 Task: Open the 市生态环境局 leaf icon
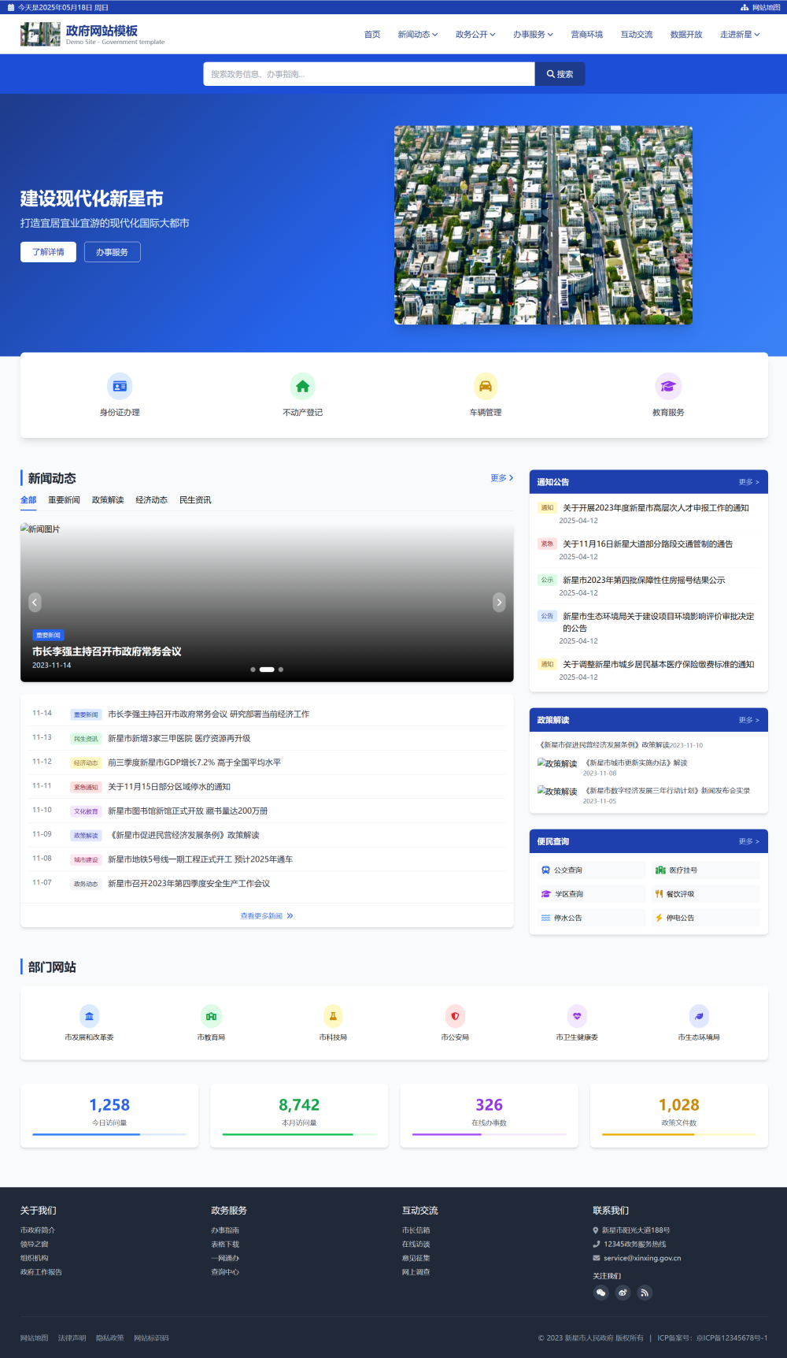[x=699, y=1016]
